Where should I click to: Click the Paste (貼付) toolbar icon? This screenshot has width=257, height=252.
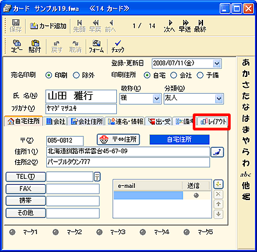click(35, 46)
